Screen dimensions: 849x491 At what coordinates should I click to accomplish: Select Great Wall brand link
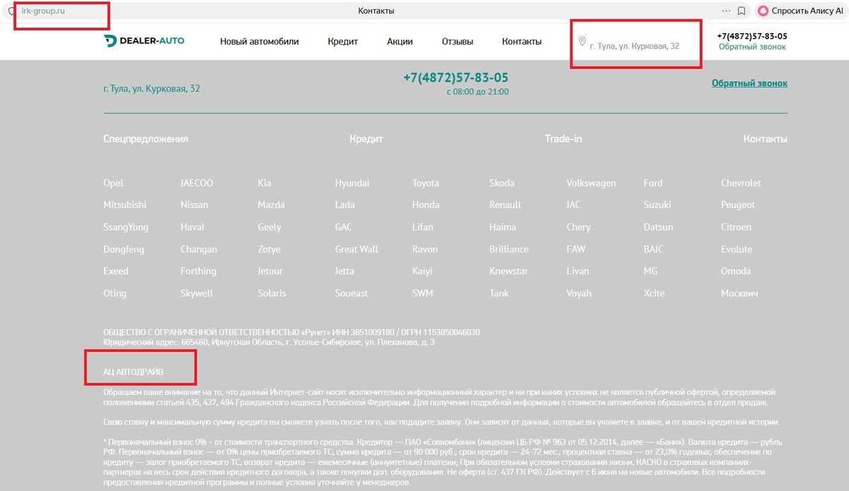click(x=357, y=249)
